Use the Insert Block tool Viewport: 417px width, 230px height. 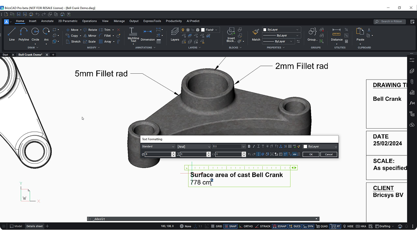(x=231, y=35)
